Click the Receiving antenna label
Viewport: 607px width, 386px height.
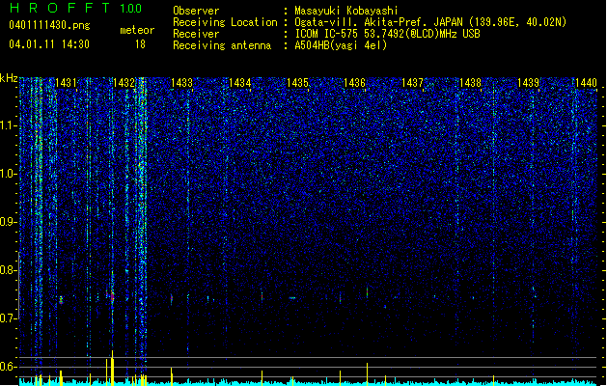coord(222,45)
